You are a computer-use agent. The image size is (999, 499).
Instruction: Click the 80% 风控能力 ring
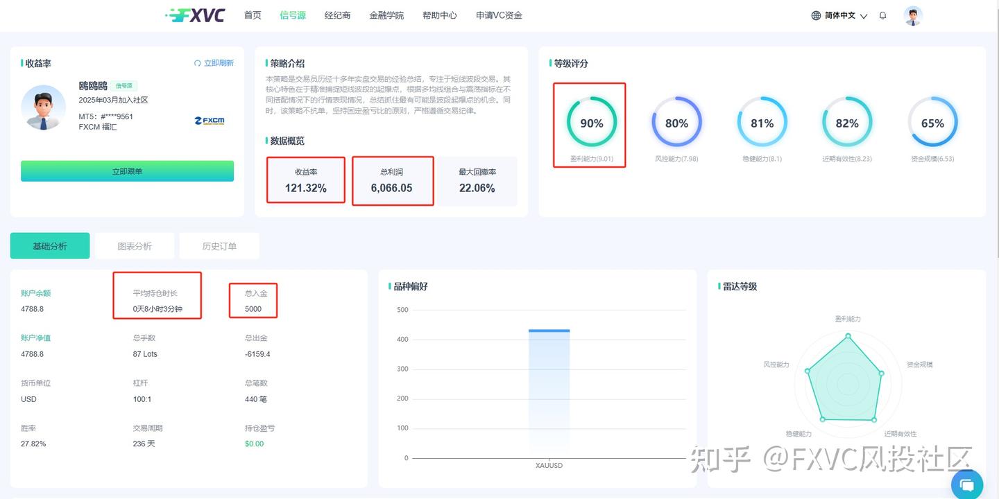click(x=676, y=123)
